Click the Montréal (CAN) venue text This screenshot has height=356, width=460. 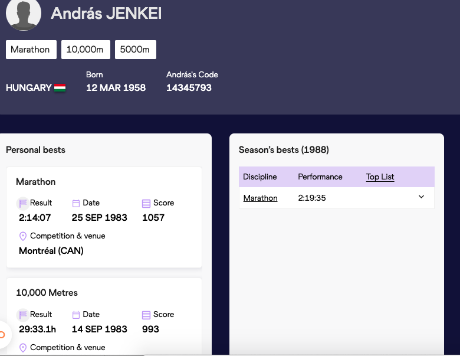click(51, 251)
